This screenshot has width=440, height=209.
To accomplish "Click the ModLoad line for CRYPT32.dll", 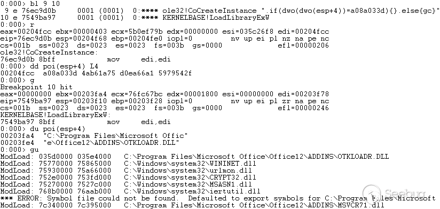I will pos(128,177).
